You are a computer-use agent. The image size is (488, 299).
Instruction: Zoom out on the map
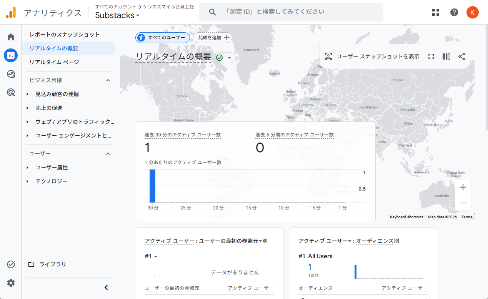(x=463, y=203)
